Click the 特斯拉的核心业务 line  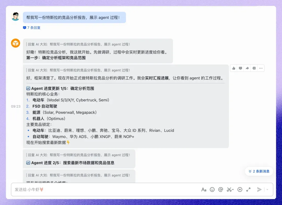point(43,94)
